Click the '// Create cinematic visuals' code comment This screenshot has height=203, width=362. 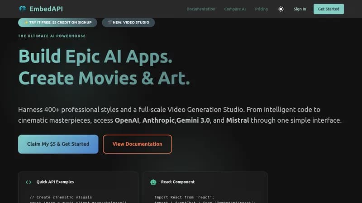click(x=61, y=197)
